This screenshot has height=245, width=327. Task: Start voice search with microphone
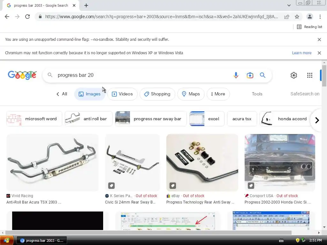pyautogui.click(x=236, y=75)
